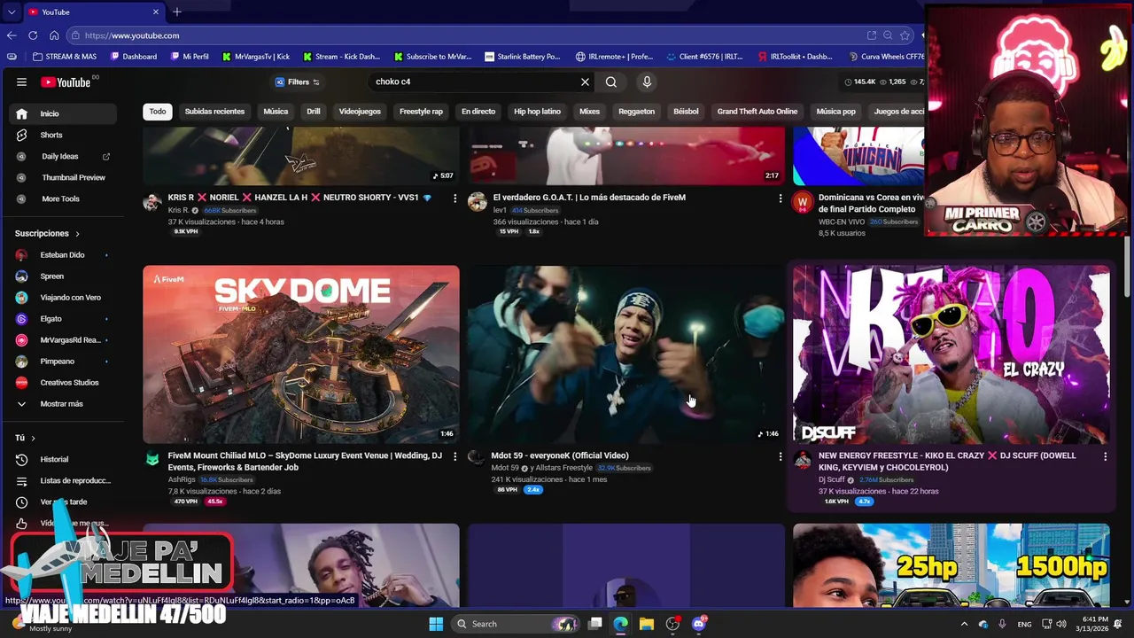Select the Mixes filter chip
This screenshot has height=638, width=1134.
click(x=589, y=112)
